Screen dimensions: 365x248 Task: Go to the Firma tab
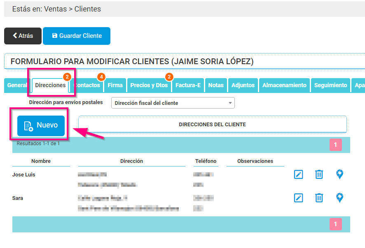click(115, 85)
